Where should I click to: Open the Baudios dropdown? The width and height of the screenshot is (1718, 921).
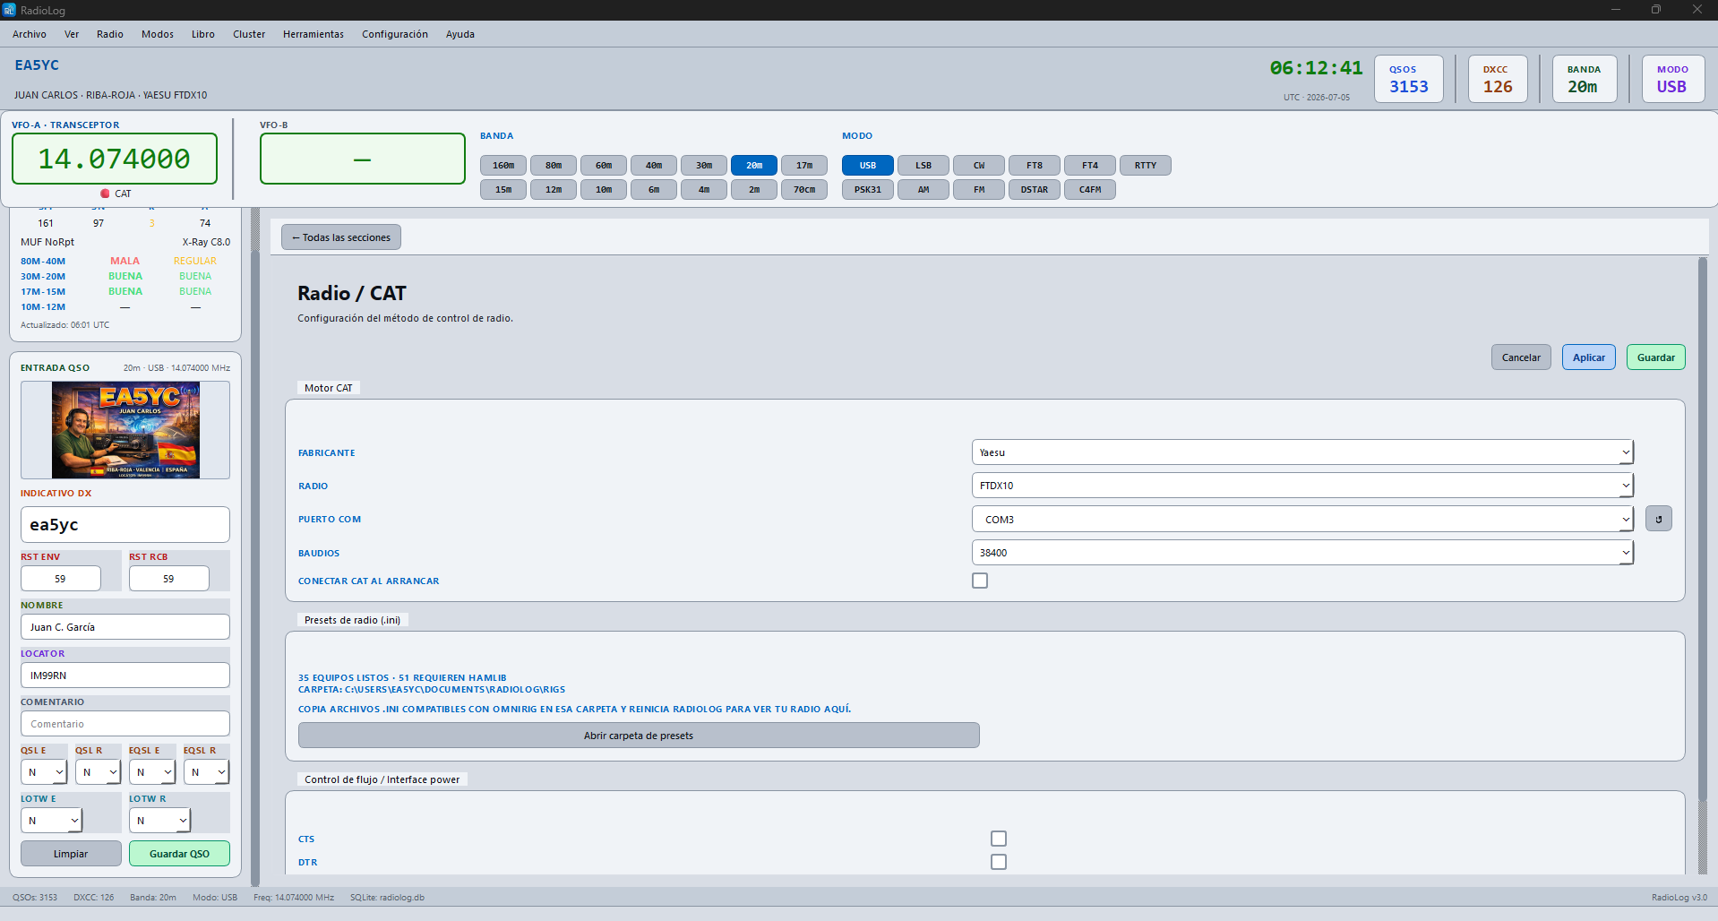(1302, 553)
